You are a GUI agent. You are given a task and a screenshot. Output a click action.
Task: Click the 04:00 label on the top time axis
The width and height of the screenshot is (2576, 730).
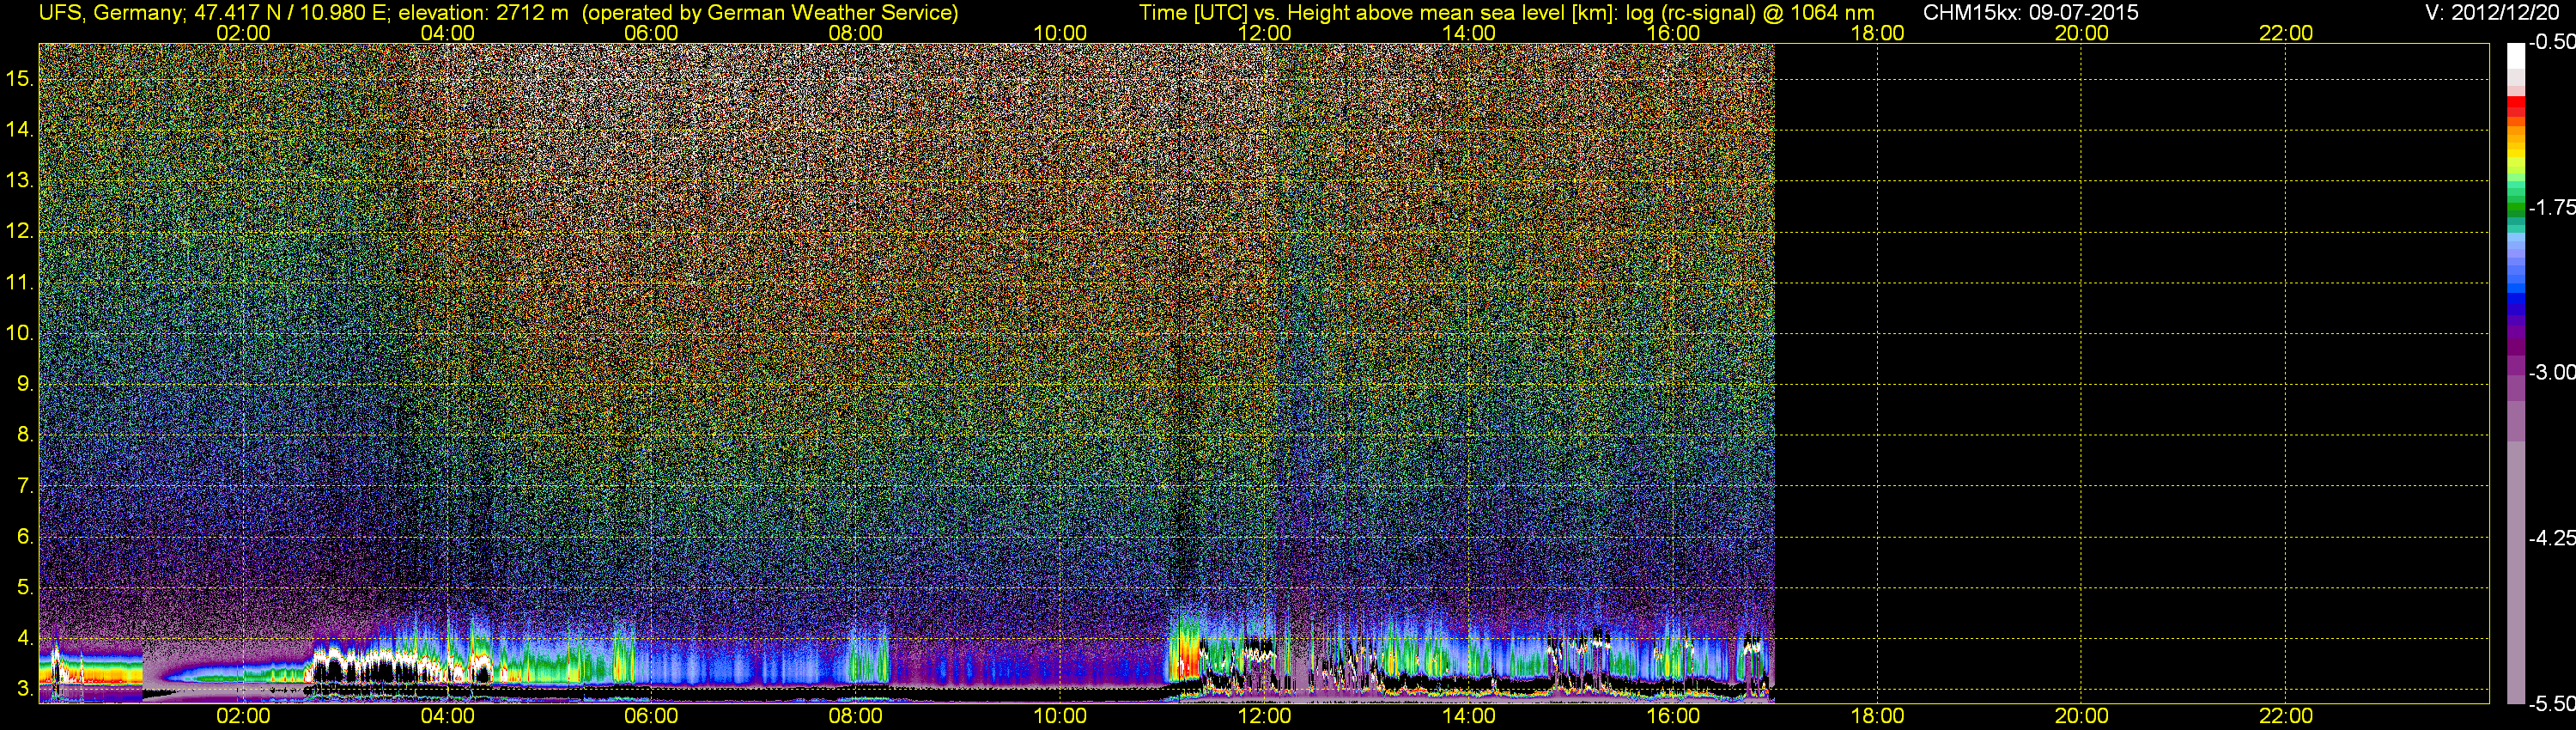pos(447,33)
